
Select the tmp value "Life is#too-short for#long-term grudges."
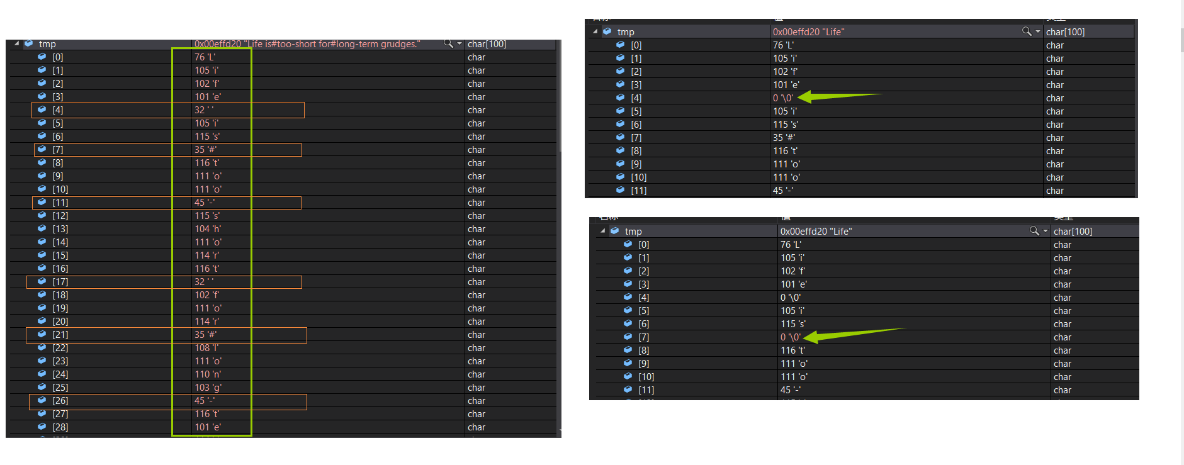pos(307,44)
